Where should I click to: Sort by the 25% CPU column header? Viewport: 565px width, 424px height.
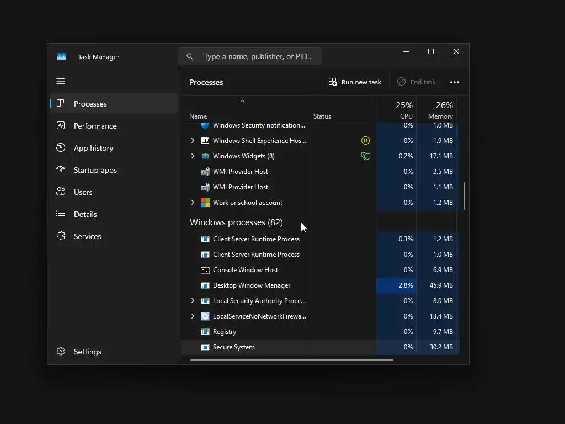point(396,110)
